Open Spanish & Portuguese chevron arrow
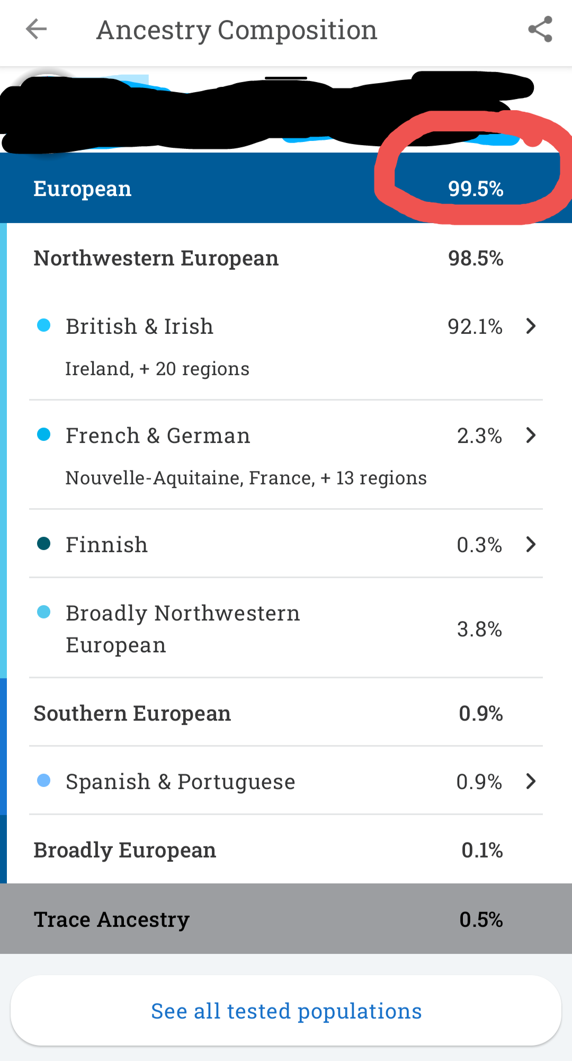This screenshot has width=572, height=1061. click(531, 781)
